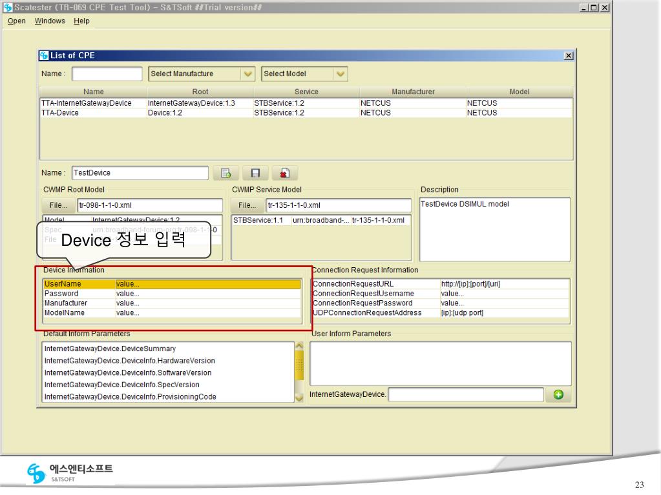Open the Select Manufacture dropdown

click(202, 74)
